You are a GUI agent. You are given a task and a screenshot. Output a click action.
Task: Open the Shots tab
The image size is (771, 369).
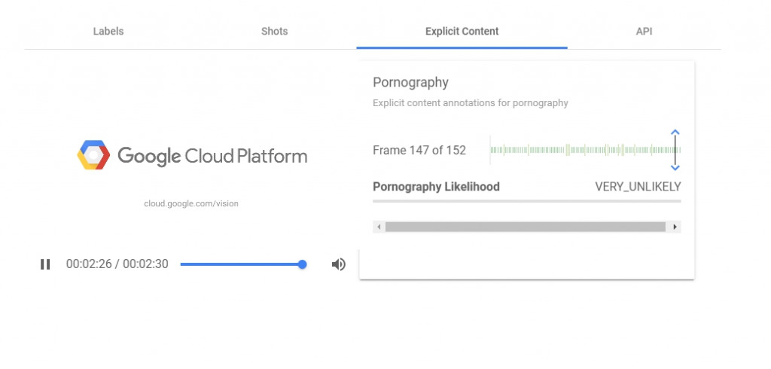point(274,32)
